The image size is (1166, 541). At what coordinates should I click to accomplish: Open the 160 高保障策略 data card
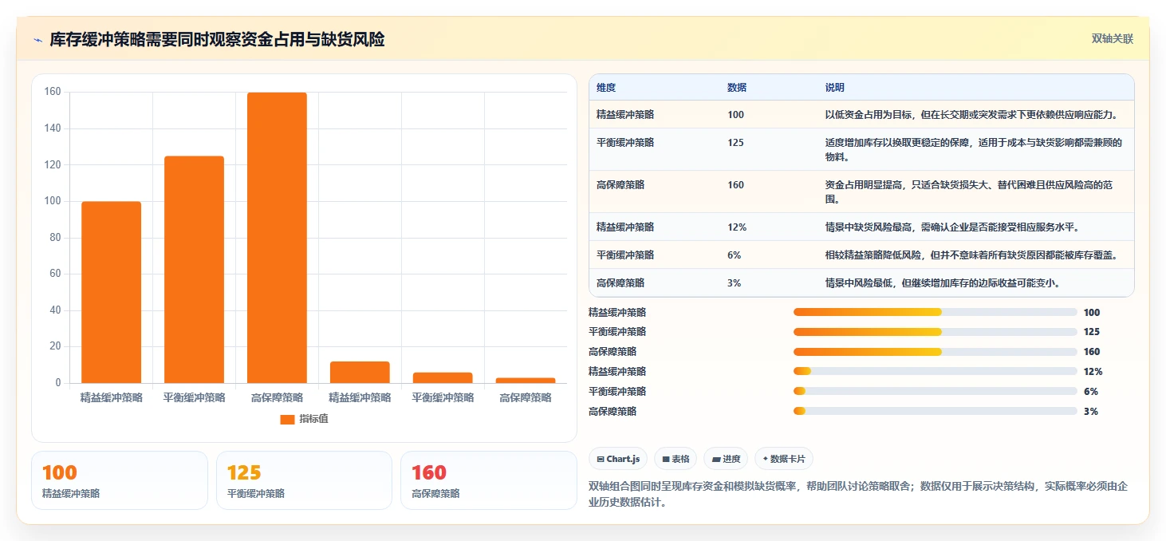click(x=489, y=480)
